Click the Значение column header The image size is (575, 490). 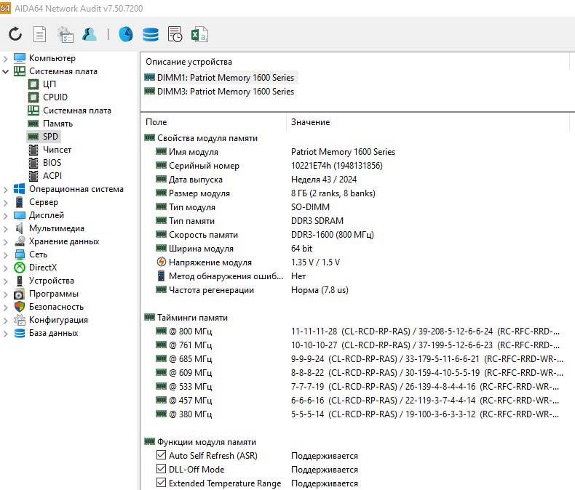[x=310, y=122]
